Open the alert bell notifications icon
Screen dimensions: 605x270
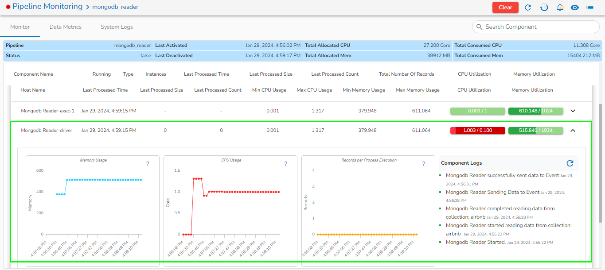click(x=560, y=8)
